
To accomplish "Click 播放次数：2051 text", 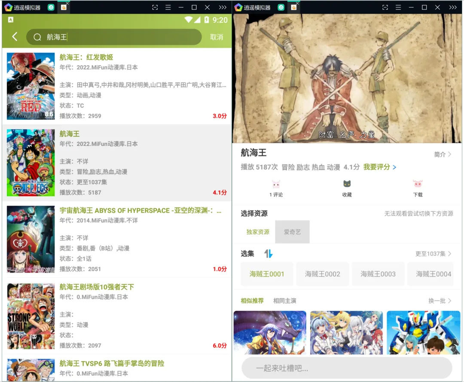I will tap(80, 269).
